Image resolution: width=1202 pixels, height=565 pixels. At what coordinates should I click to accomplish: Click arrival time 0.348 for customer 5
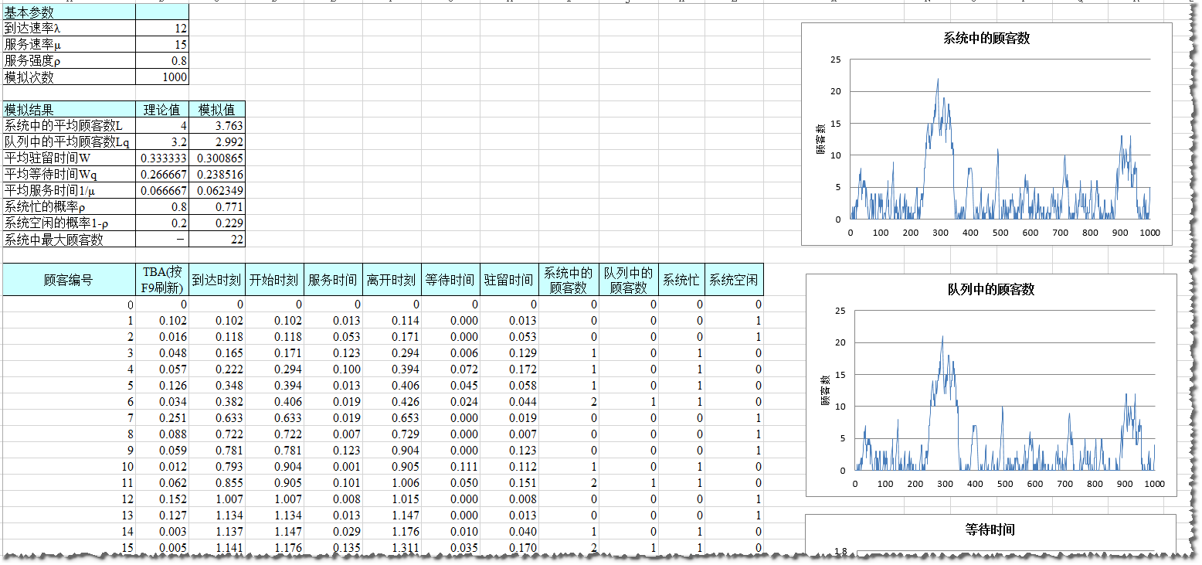point(217,386)
